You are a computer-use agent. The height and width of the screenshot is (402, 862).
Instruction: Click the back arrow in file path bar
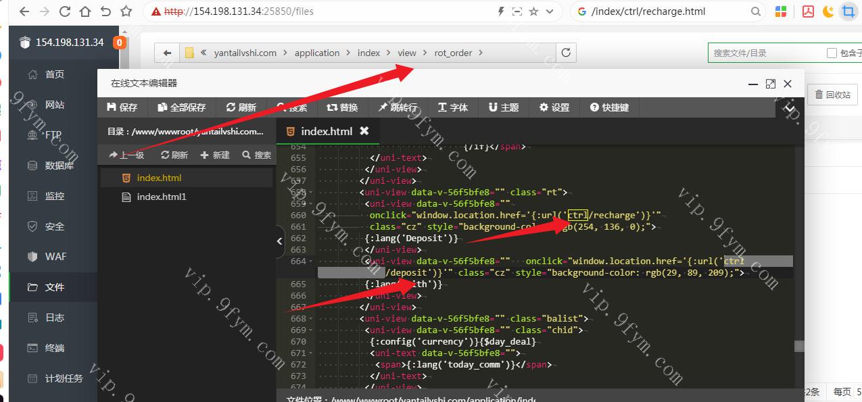[167, 53]
